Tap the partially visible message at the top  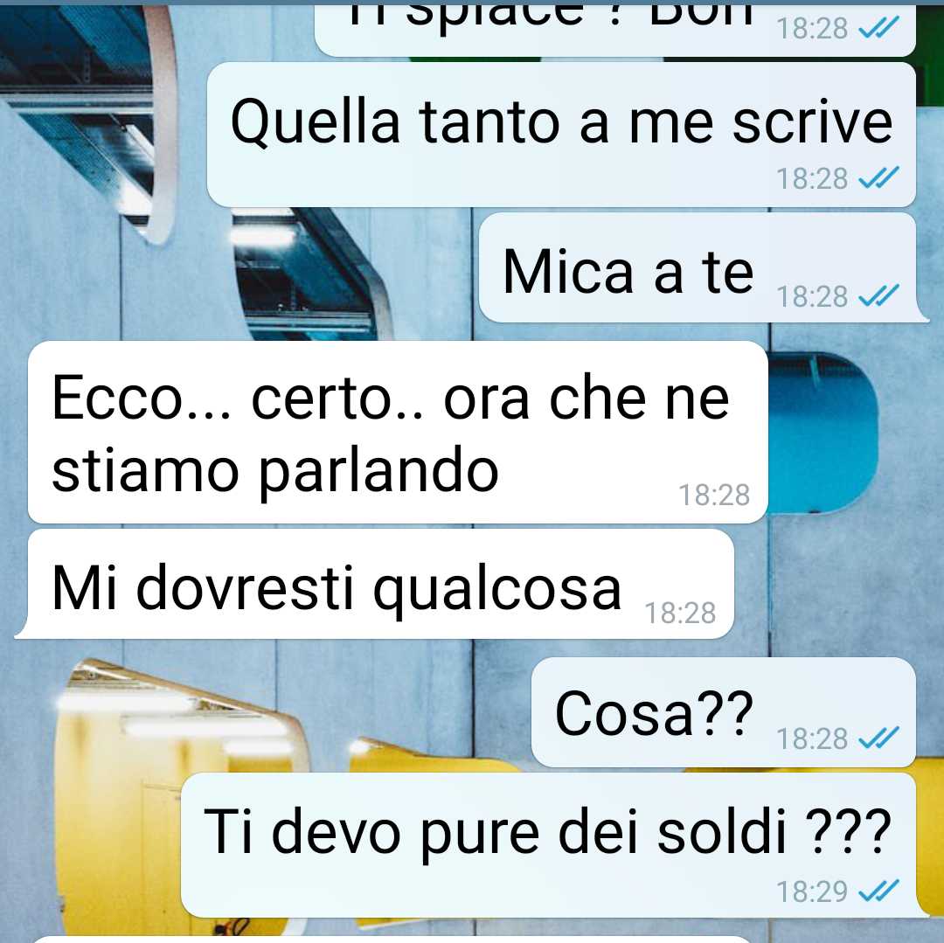tap(614, 30)
